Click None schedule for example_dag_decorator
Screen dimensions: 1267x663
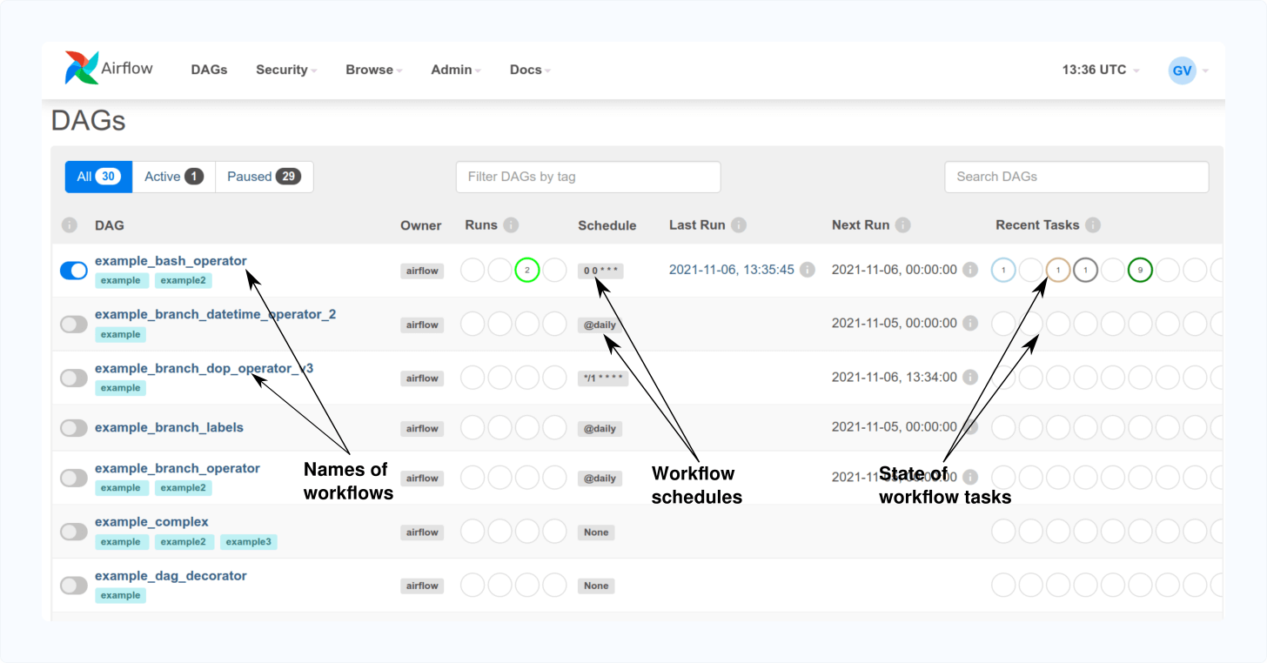click(596, 586)
